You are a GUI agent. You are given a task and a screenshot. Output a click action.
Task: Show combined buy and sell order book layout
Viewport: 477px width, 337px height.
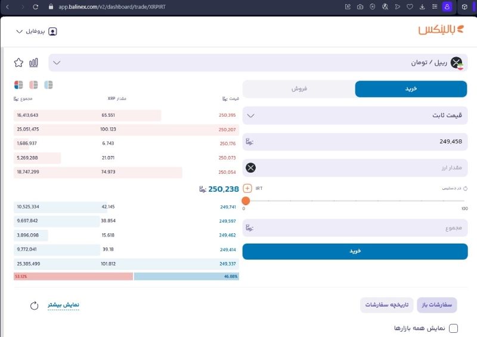pyautogui.click(x=18, y=85)
